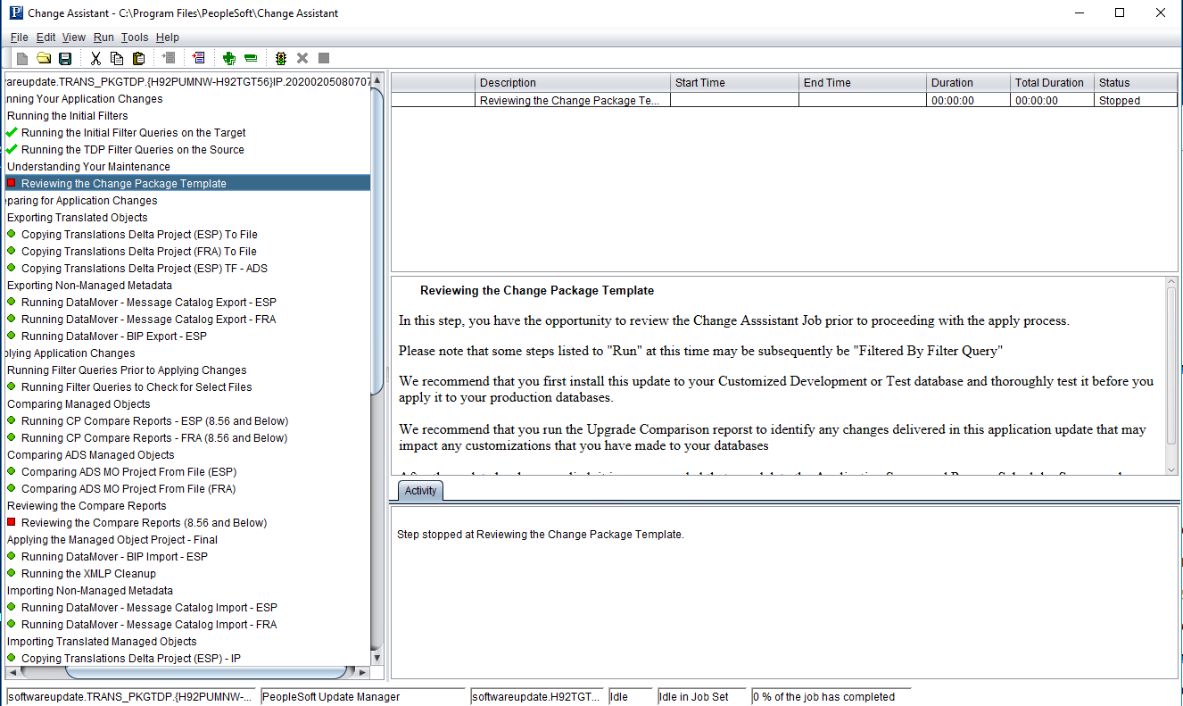Image resolution: width=1183 pixels, height=706 pixels.
Task: Select Running DataMover - Message Catalog Import - FRA
Action: tap(148, 624)
